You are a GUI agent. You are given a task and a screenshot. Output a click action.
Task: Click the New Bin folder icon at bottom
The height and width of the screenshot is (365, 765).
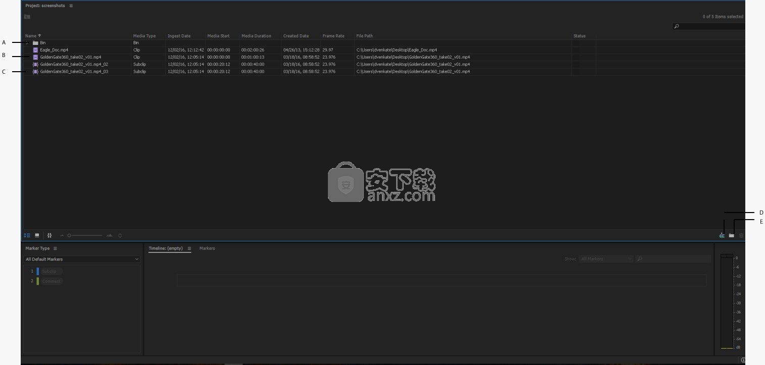731,236
